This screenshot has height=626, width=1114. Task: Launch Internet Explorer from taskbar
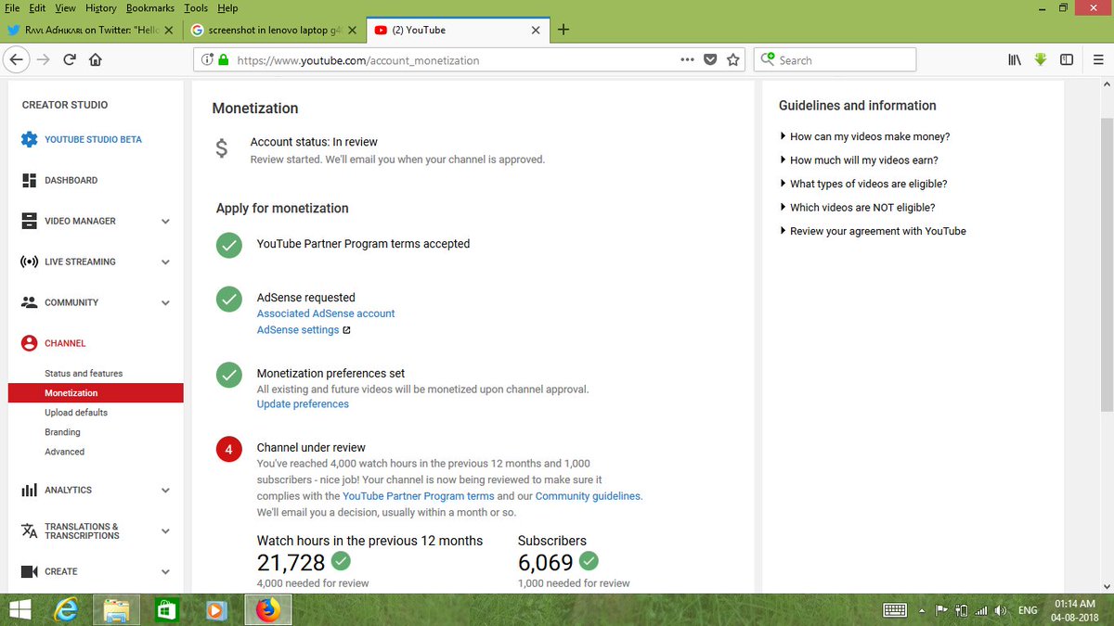click(x=68, y=610)
